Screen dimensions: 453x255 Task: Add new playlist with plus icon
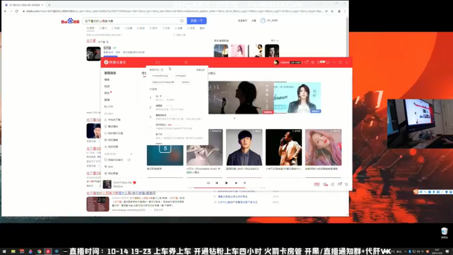pyautogui.click(x=131, y=154)
